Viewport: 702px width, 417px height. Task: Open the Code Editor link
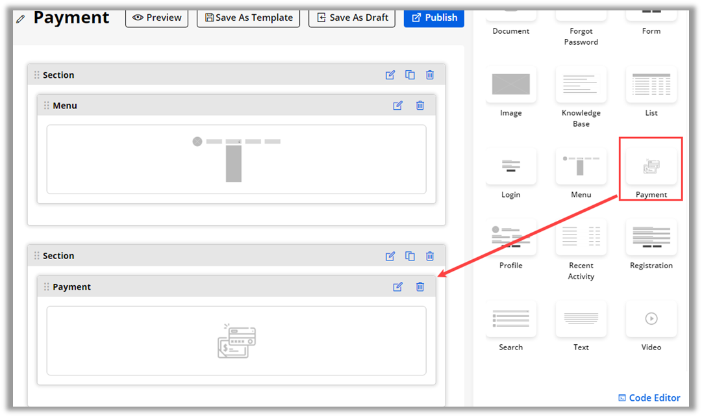click(x=649, y=398)
